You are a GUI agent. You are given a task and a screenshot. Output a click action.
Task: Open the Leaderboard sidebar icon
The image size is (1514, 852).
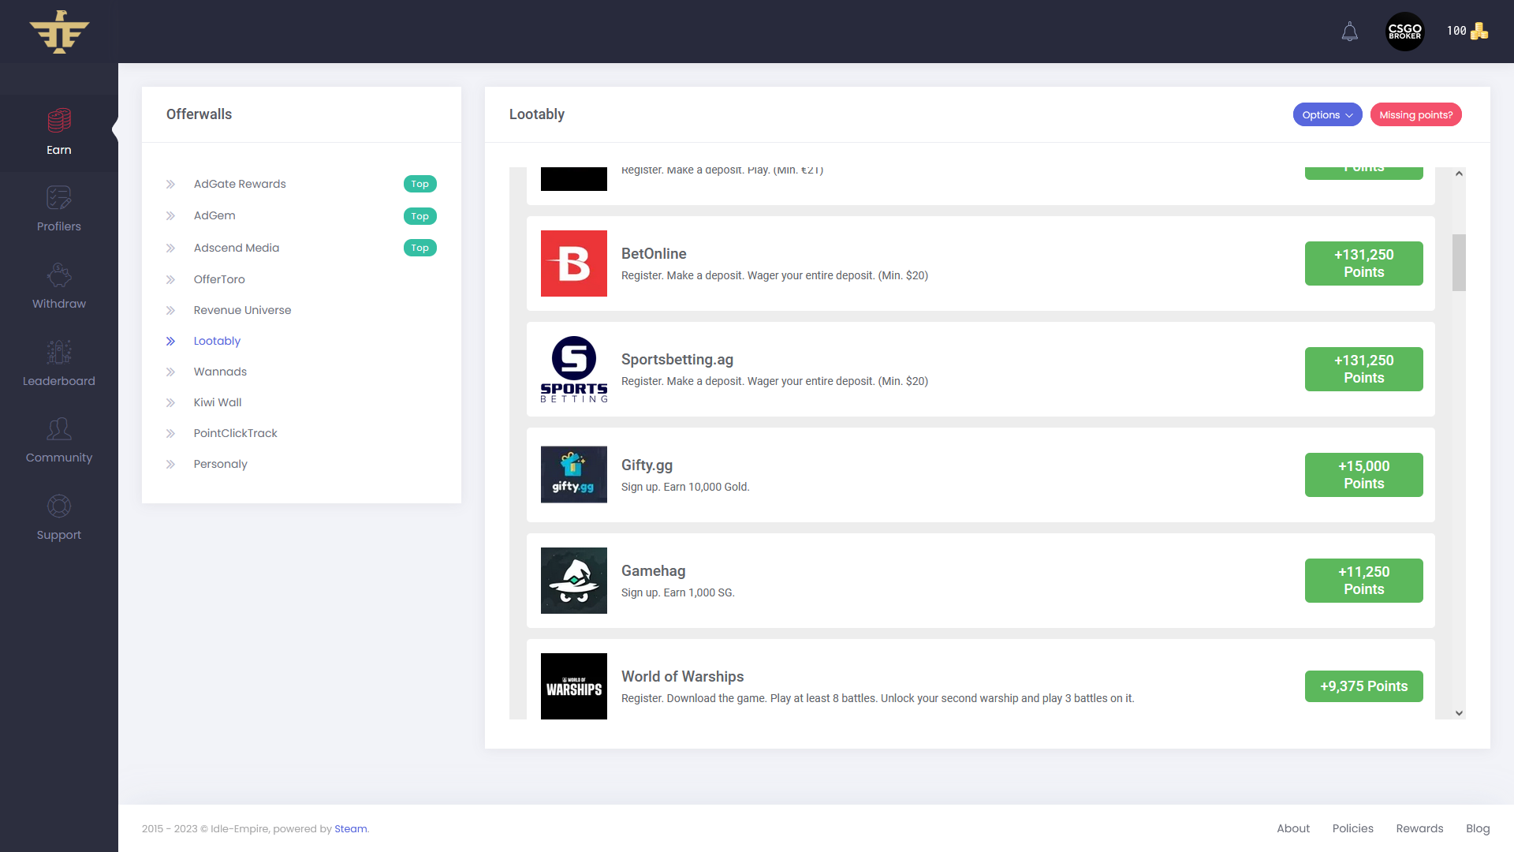click(59, 353)
